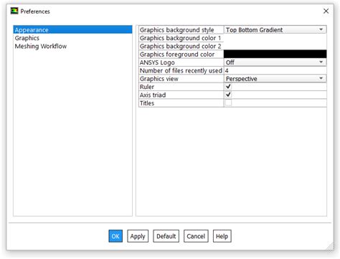This screenshot has width=340, height=259.
Task: Uncheck the Ruler checkbox
Action: click(228, 87)
